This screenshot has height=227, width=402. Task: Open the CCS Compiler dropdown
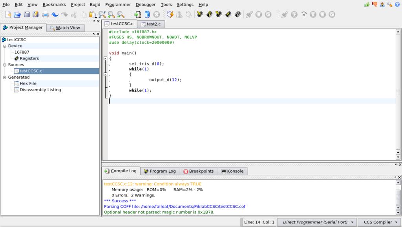pyautogui.click(x=379, y=222)
